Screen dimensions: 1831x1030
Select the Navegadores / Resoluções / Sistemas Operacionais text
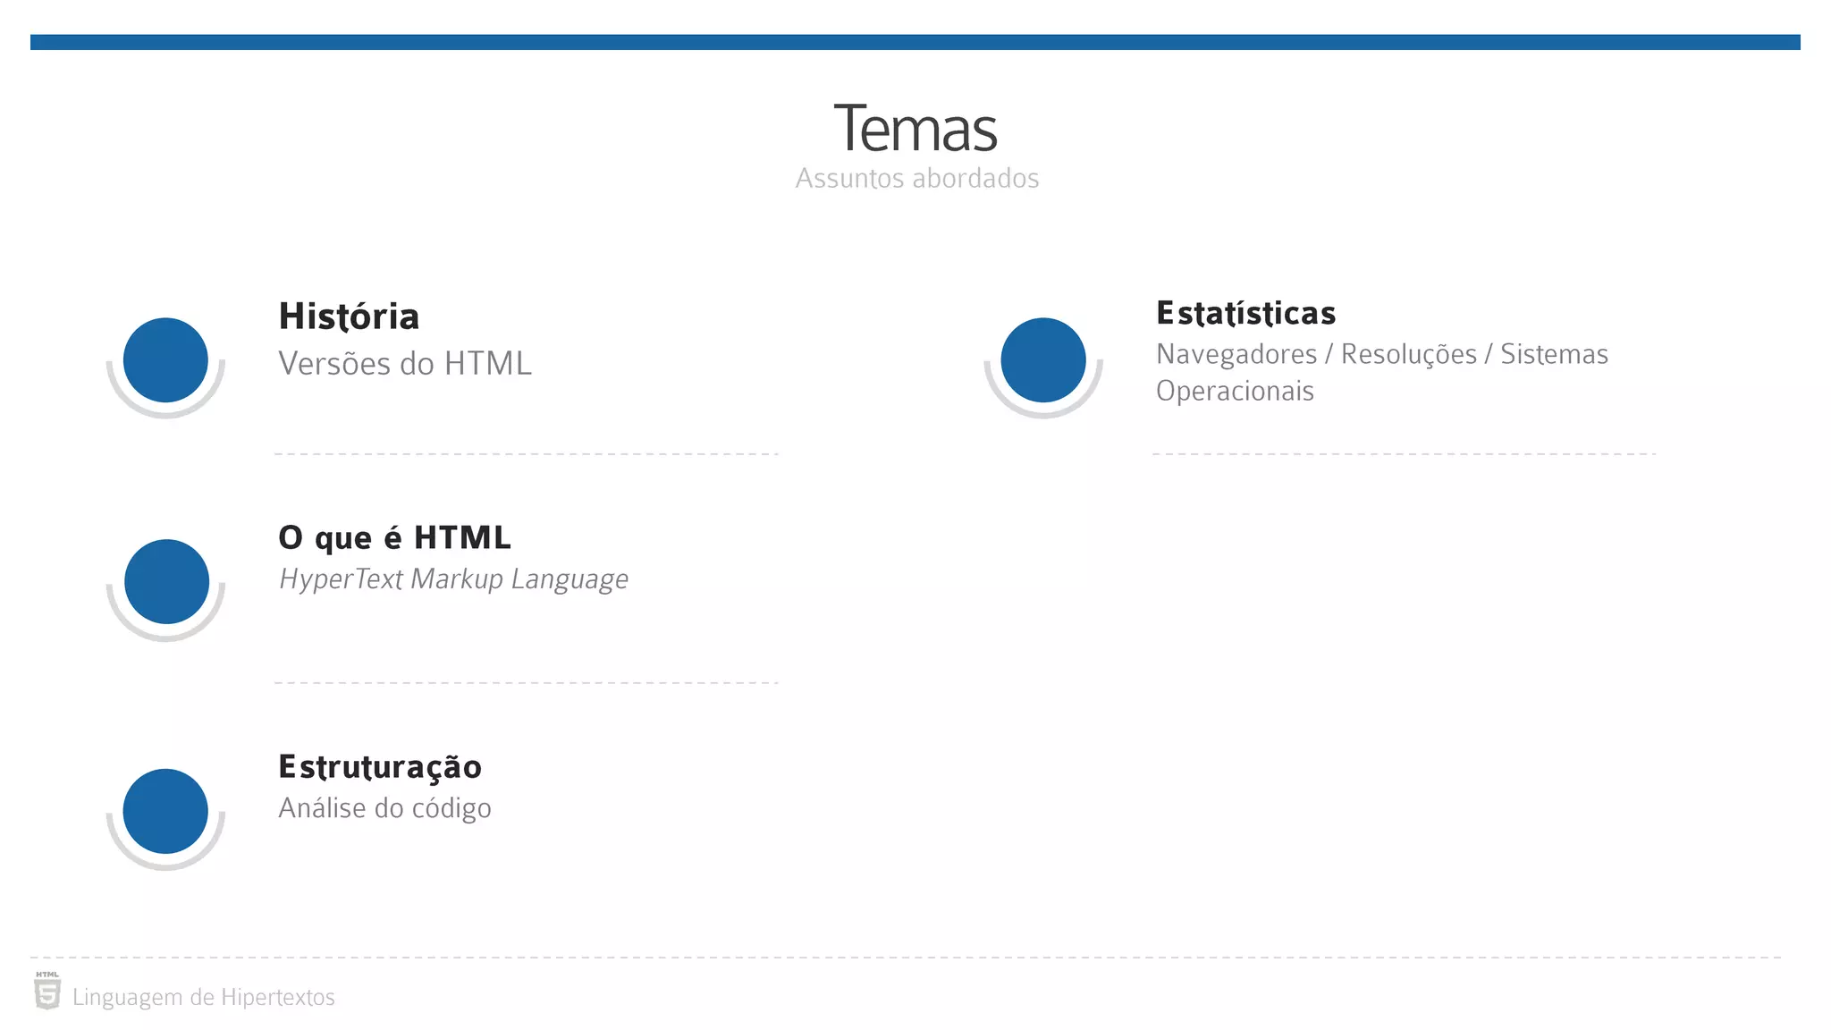coord(1381,372)
